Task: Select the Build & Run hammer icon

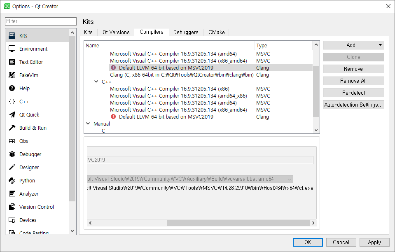Action: coord(12,128)
